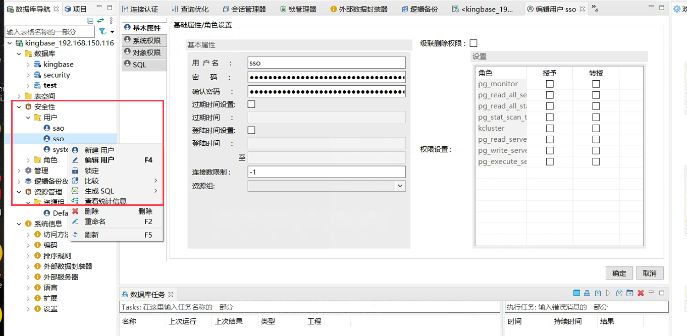Tick the 过期时间设置 checkbox

pos(251,104)
